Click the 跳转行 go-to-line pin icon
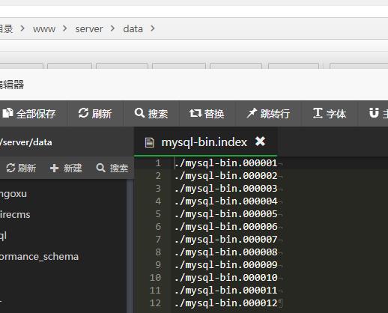The height and width of the screenshot is (313, 388). [x=252, y=113]
